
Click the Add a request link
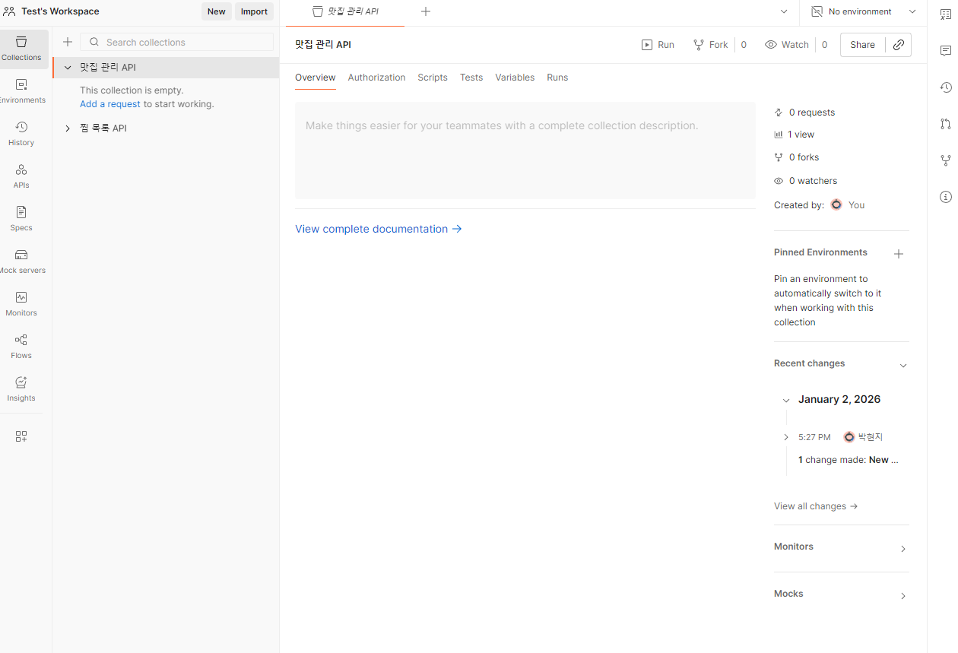point(110,104)
